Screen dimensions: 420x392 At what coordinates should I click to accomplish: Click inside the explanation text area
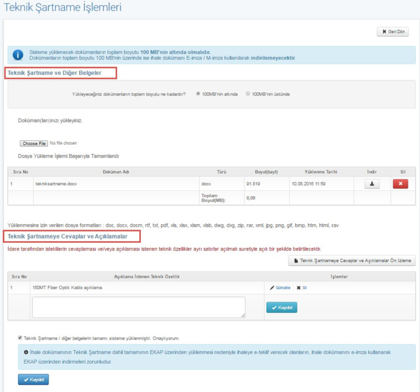(x=139, y=307)
